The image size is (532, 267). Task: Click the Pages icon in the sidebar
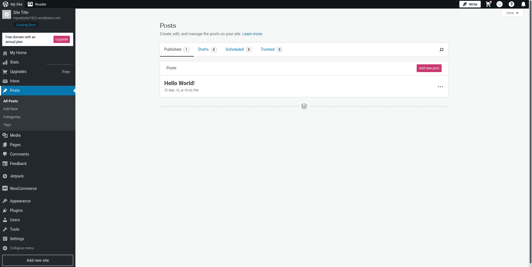(5, 145)
